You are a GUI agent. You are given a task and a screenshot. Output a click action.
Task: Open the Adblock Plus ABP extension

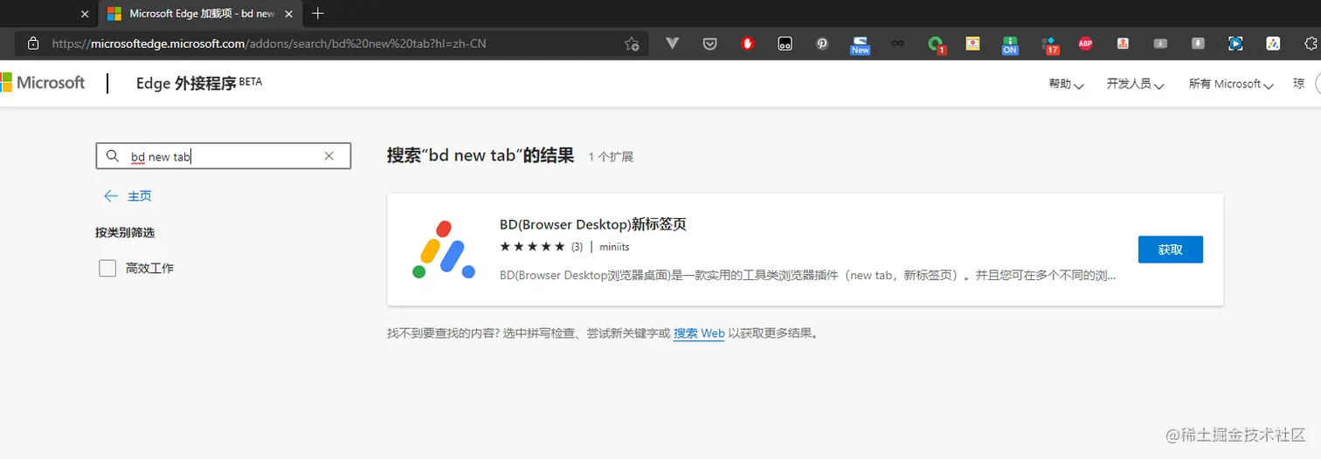click(x=1085, y=44)
